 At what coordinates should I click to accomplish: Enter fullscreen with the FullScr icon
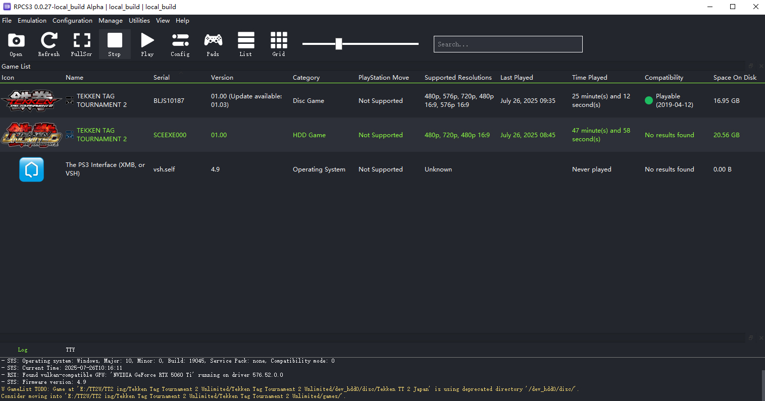[82, 44]
